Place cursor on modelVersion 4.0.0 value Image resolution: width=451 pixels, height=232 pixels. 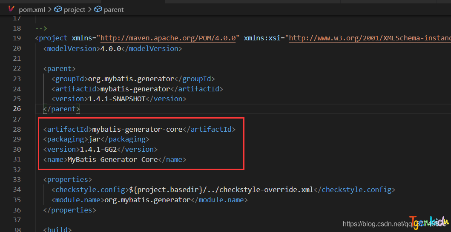pyautogui.click(x=111, y=48)
